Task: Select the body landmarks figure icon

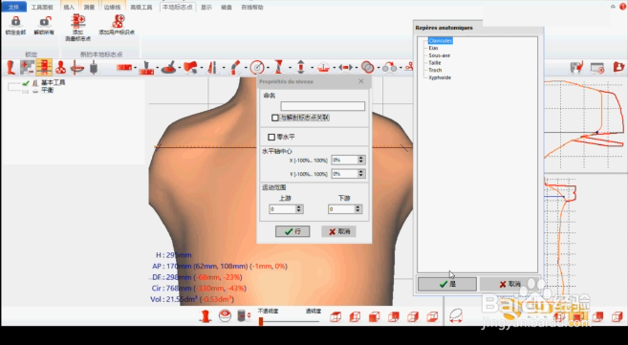Action: click(x=60, y=67)
